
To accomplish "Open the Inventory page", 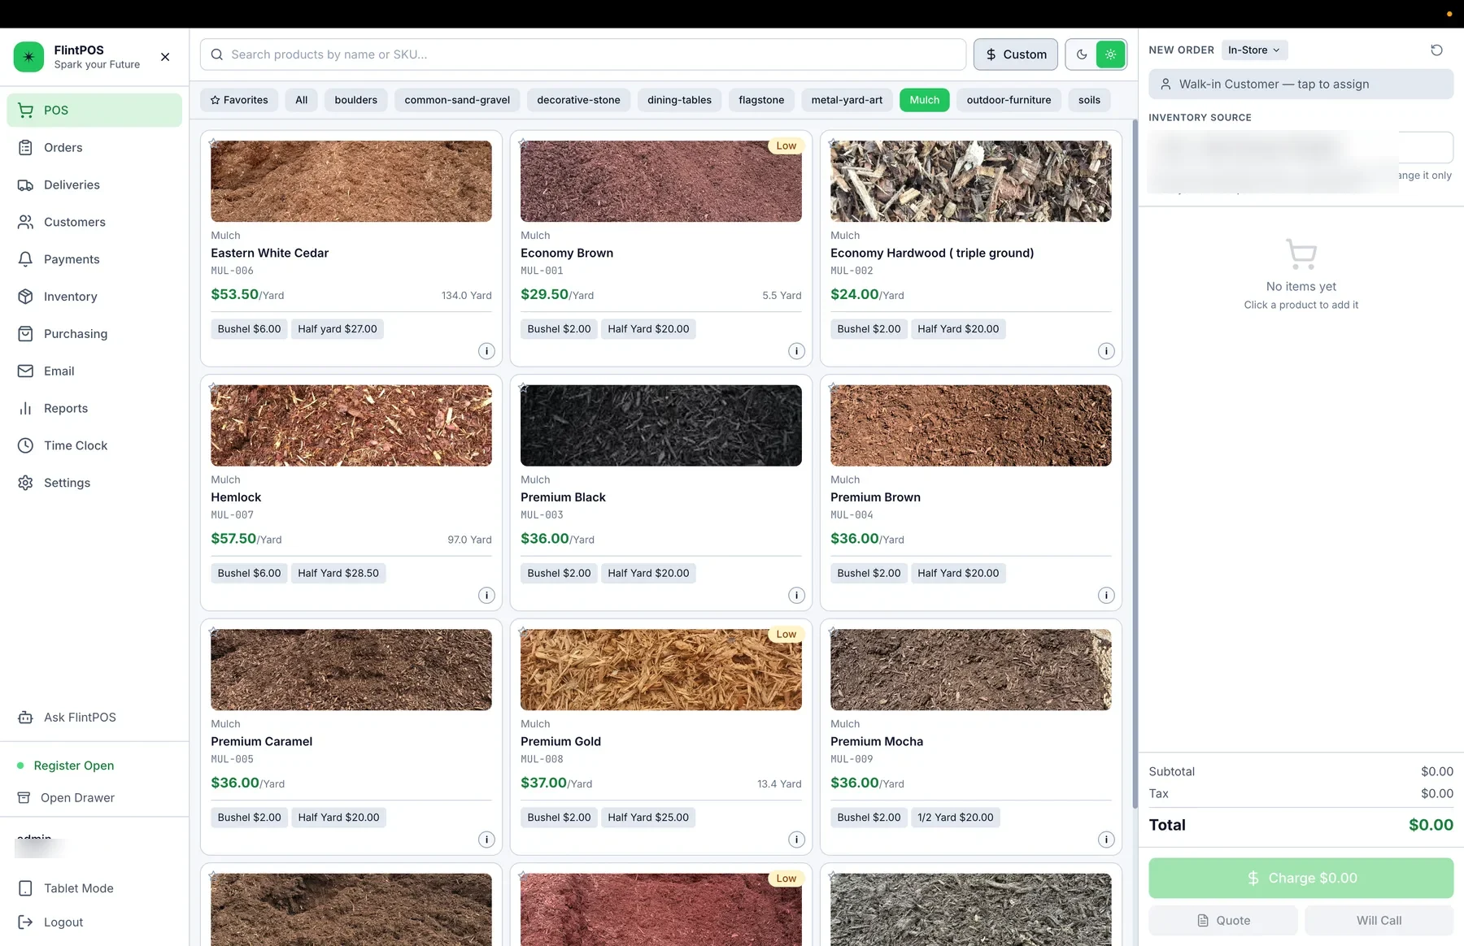I will (x=94, y=297).
